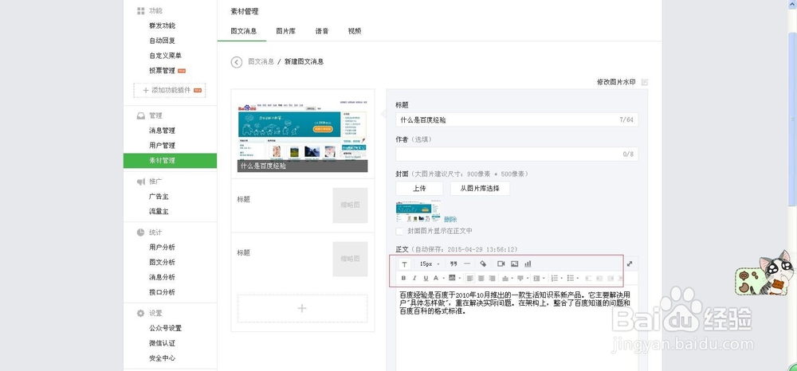This screenshot has height=371, width=797.
Task: Open 图文分析 statistics page
Action: pos(162,262)
